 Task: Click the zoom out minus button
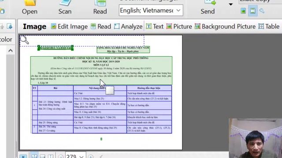[61, 156]
